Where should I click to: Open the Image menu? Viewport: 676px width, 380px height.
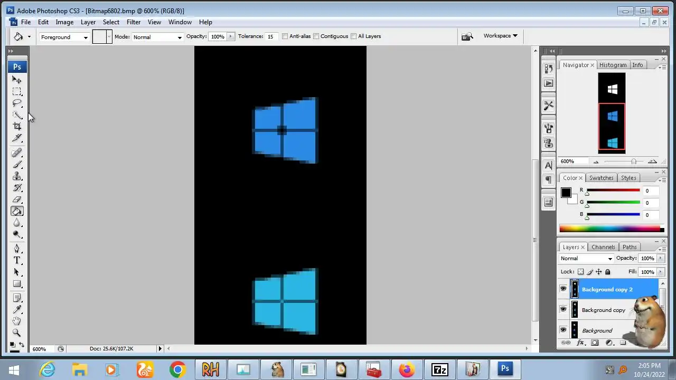click(64, 22)
